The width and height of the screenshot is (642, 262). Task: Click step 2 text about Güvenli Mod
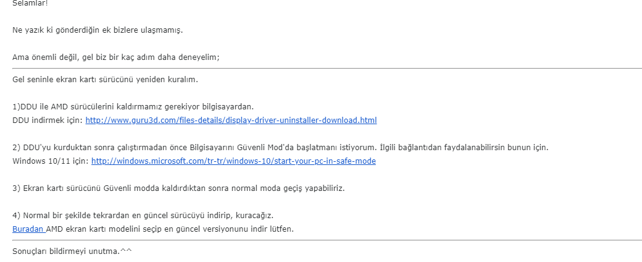(185, 148)
